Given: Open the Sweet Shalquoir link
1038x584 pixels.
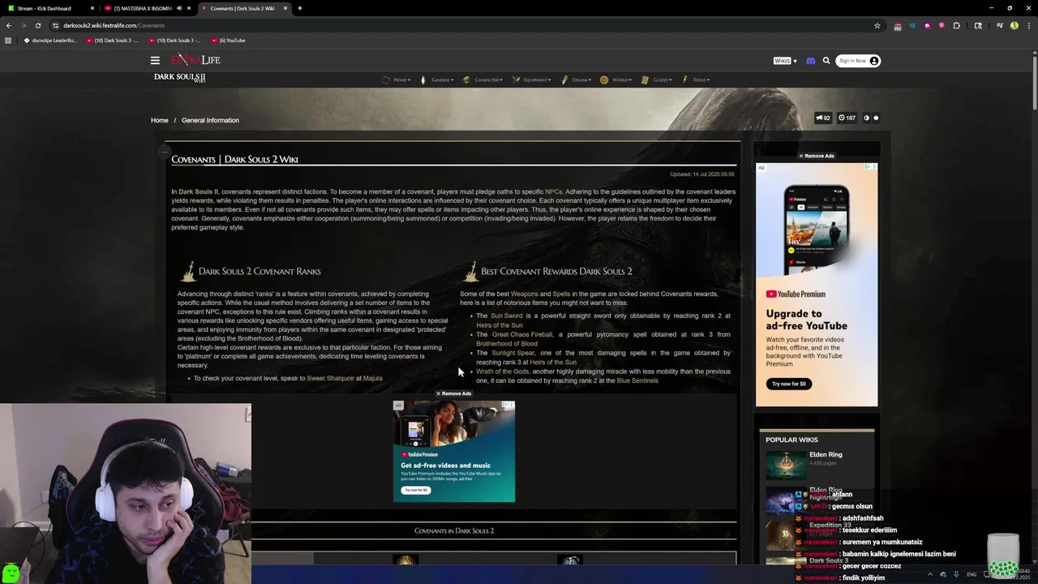Looking at the screenshot, I should [x=330, y=378].
